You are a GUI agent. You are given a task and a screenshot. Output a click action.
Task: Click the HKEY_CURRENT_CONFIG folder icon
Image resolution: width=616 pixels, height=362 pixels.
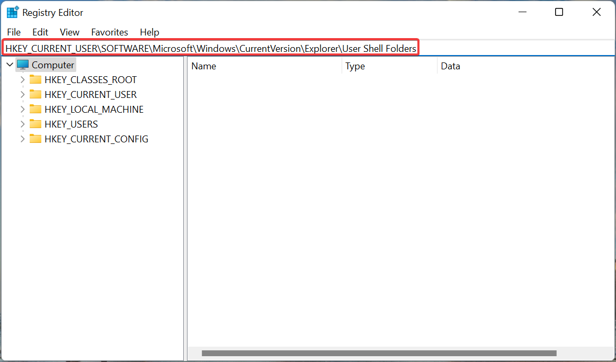(35, 139)
